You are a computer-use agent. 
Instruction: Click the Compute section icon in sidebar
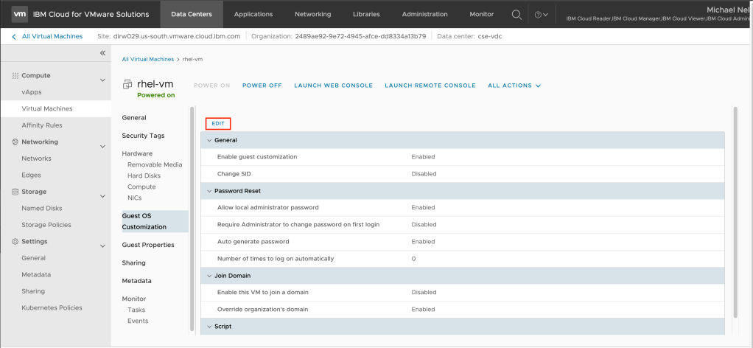point(15,76)
